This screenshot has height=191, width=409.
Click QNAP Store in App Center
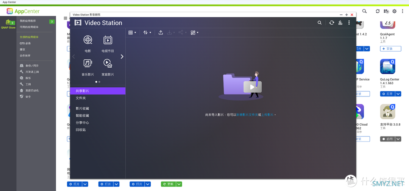(8, 24)
